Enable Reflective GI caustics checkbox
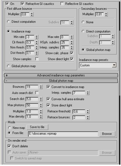The image size is (121, 166). tap(62, 4)
